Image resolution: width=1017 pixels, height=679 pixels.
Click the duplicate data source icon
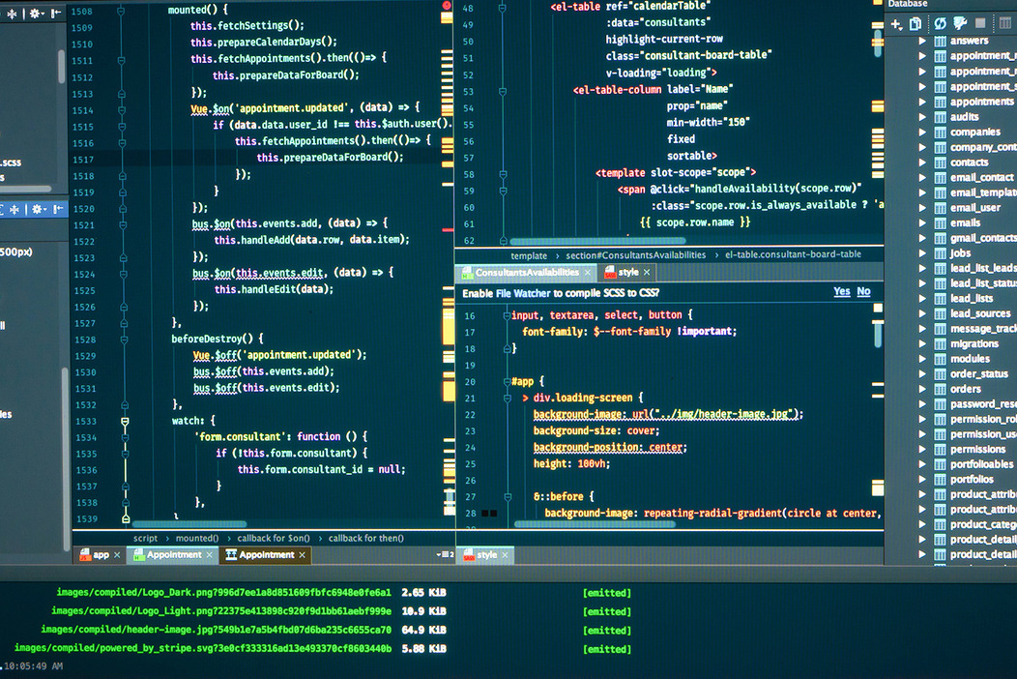point(916,23)
